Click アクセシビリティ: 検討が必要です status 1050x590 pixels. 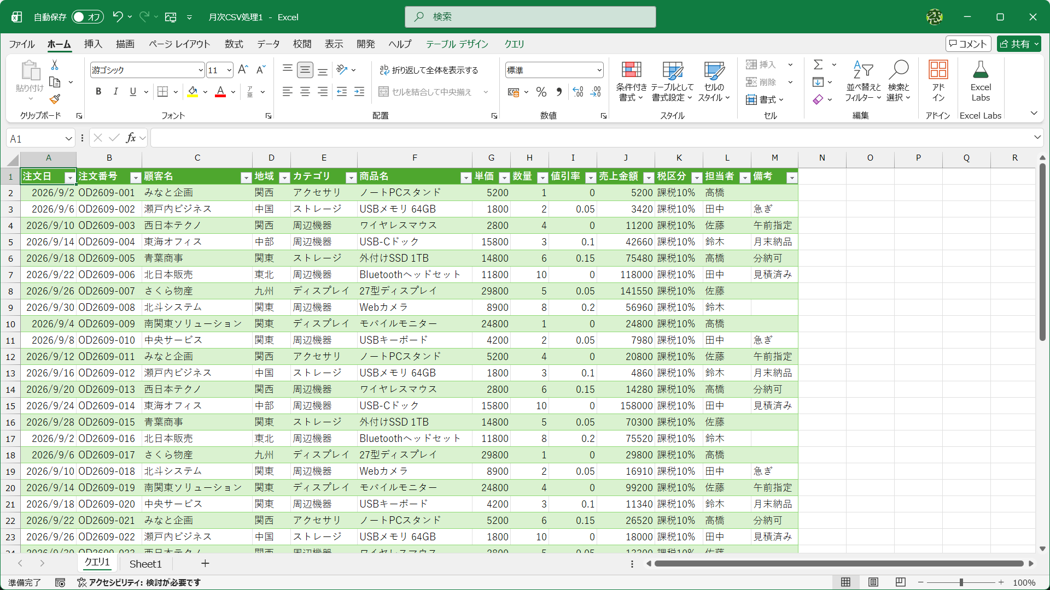[139, 583]
